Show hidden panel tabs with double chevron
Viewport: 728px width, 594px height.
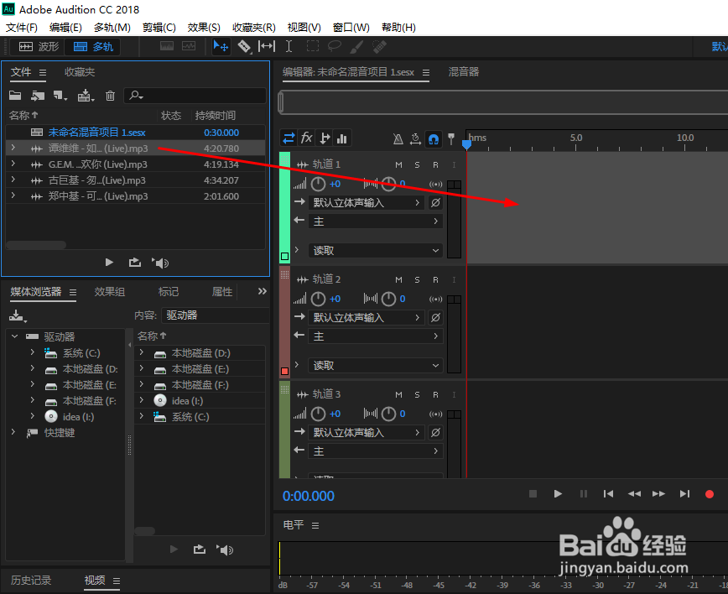tap(263, 291)
